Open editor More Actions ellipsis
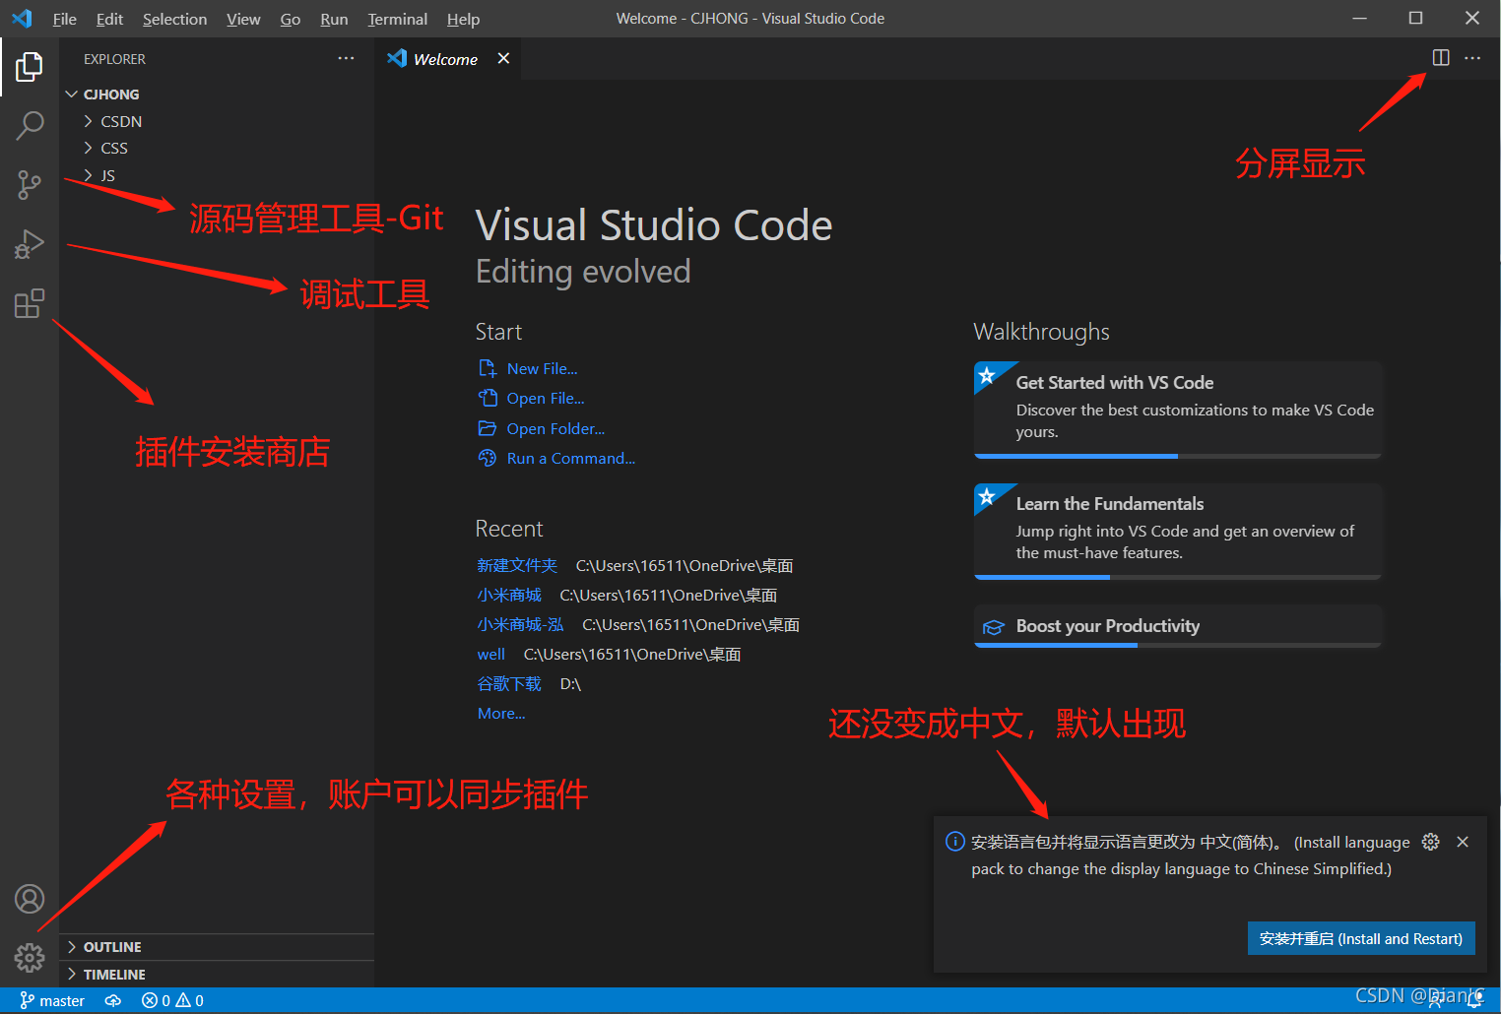 coord(1472,58)
